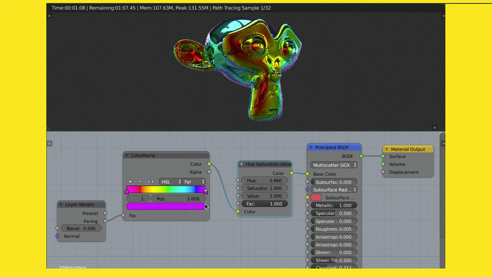492x277 pixels.
Task: Open the ColorRamp interpolation dropdown set to Far
Action: [x=194, y=182]
